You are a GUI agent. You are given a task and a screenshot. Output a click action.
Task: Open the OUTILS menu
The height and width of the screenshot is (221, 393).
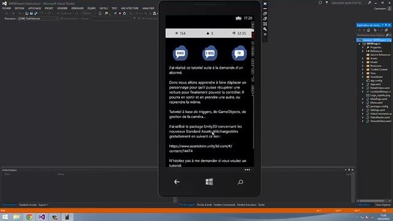(104, 8)
